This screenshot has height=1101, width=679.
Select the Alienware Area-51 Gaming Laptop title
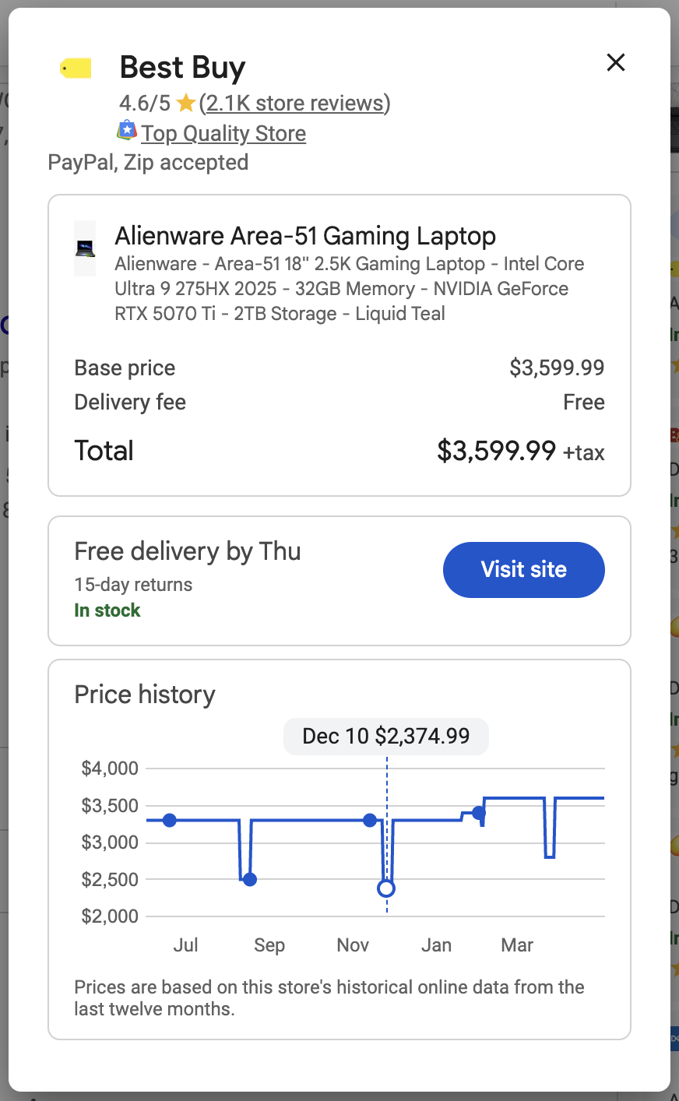click(x=305, y=235)
